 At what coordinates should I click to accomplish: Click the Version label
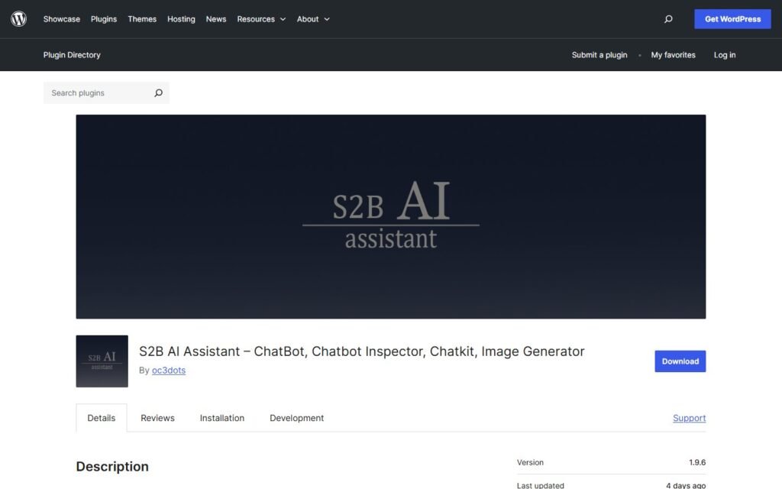pyautogui.click(x=530, y=462)
